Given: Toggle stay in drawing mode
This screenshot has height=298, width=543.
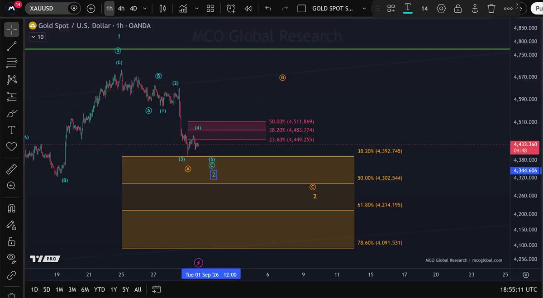Looking at the screenshot, I should point(11,225).
